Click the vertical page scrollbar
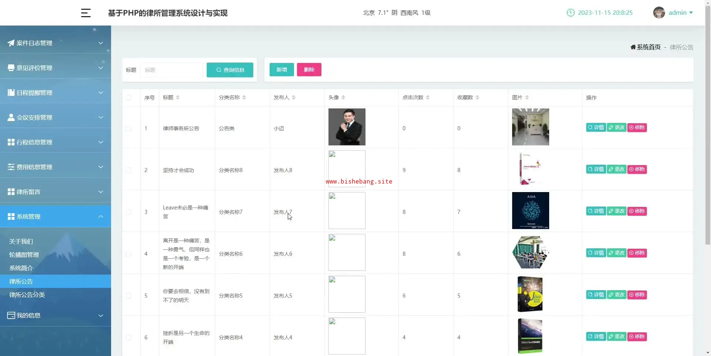This screenshot has height=356, width=711. point(708,126)
